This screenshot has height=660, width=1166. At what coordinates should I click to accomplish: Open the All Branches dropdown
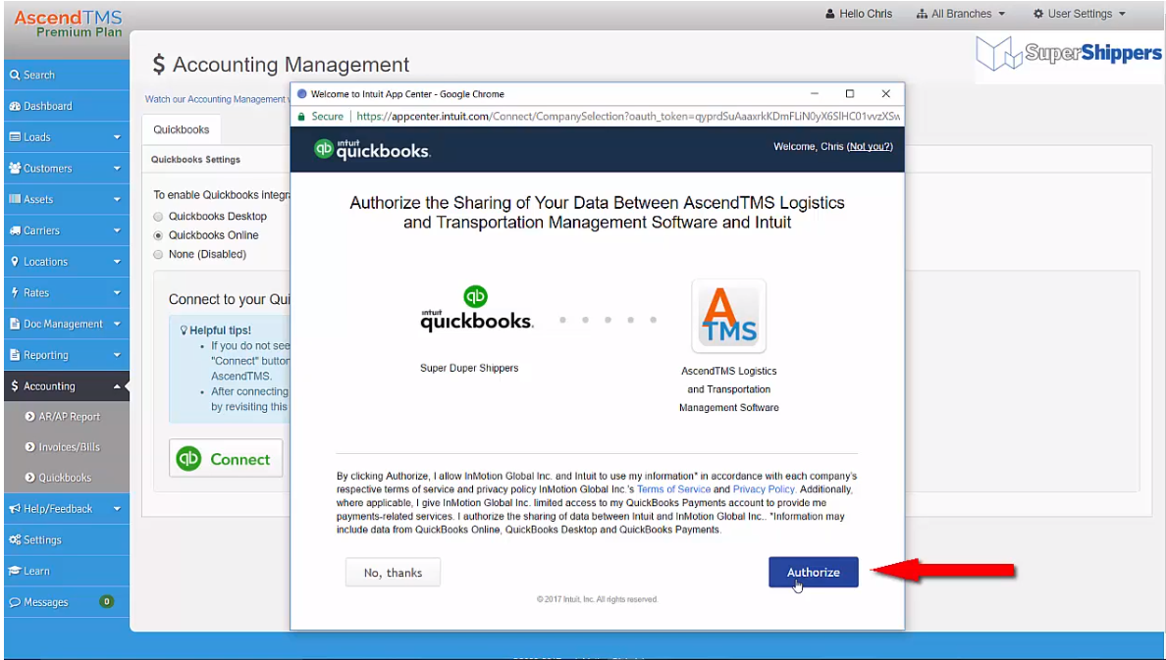961,14
